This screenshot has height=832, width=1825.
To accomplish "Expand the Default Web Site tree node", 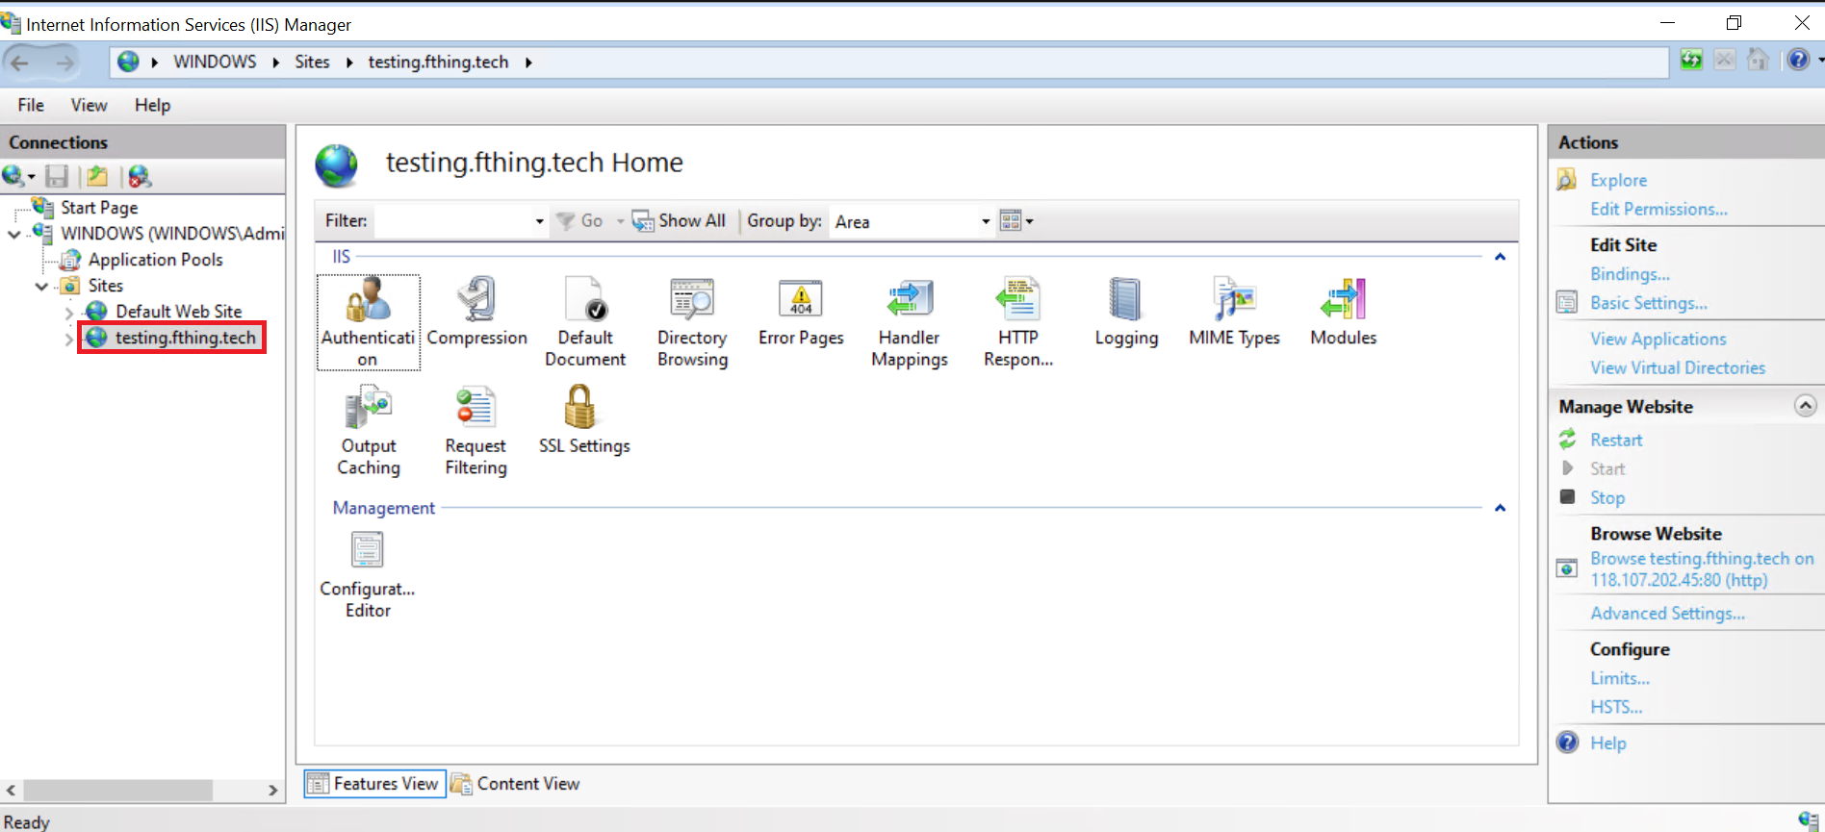I will (x=68, y=313).
